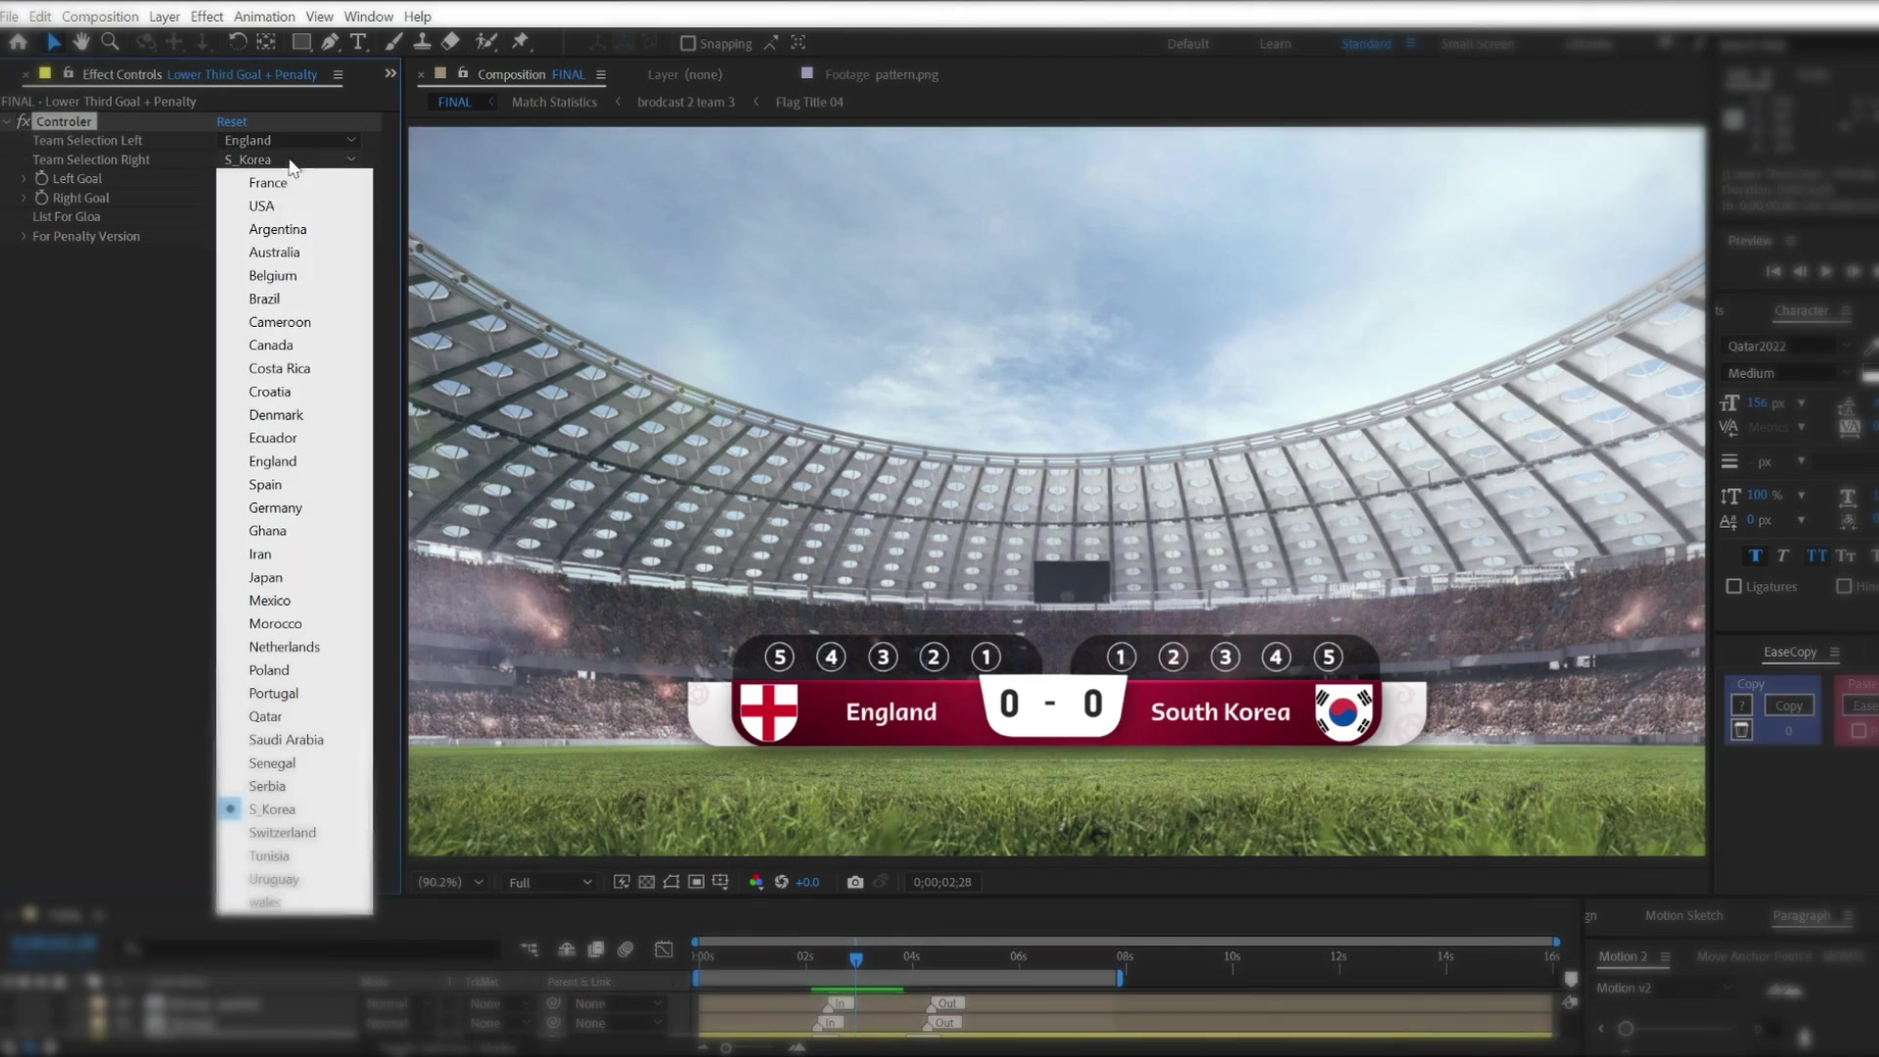Select the Hand tool
This screenshot has height=1057, width=1879.
(81, 42)
